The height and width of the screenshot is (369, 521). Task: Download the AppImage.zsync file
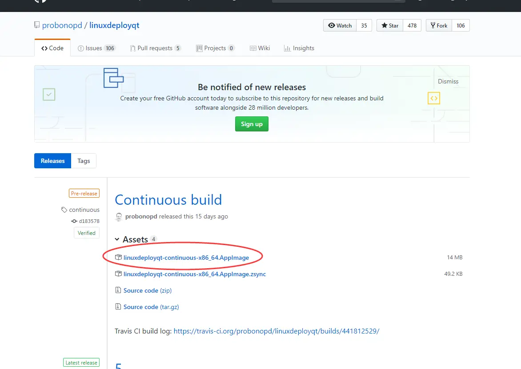[194, 274]
